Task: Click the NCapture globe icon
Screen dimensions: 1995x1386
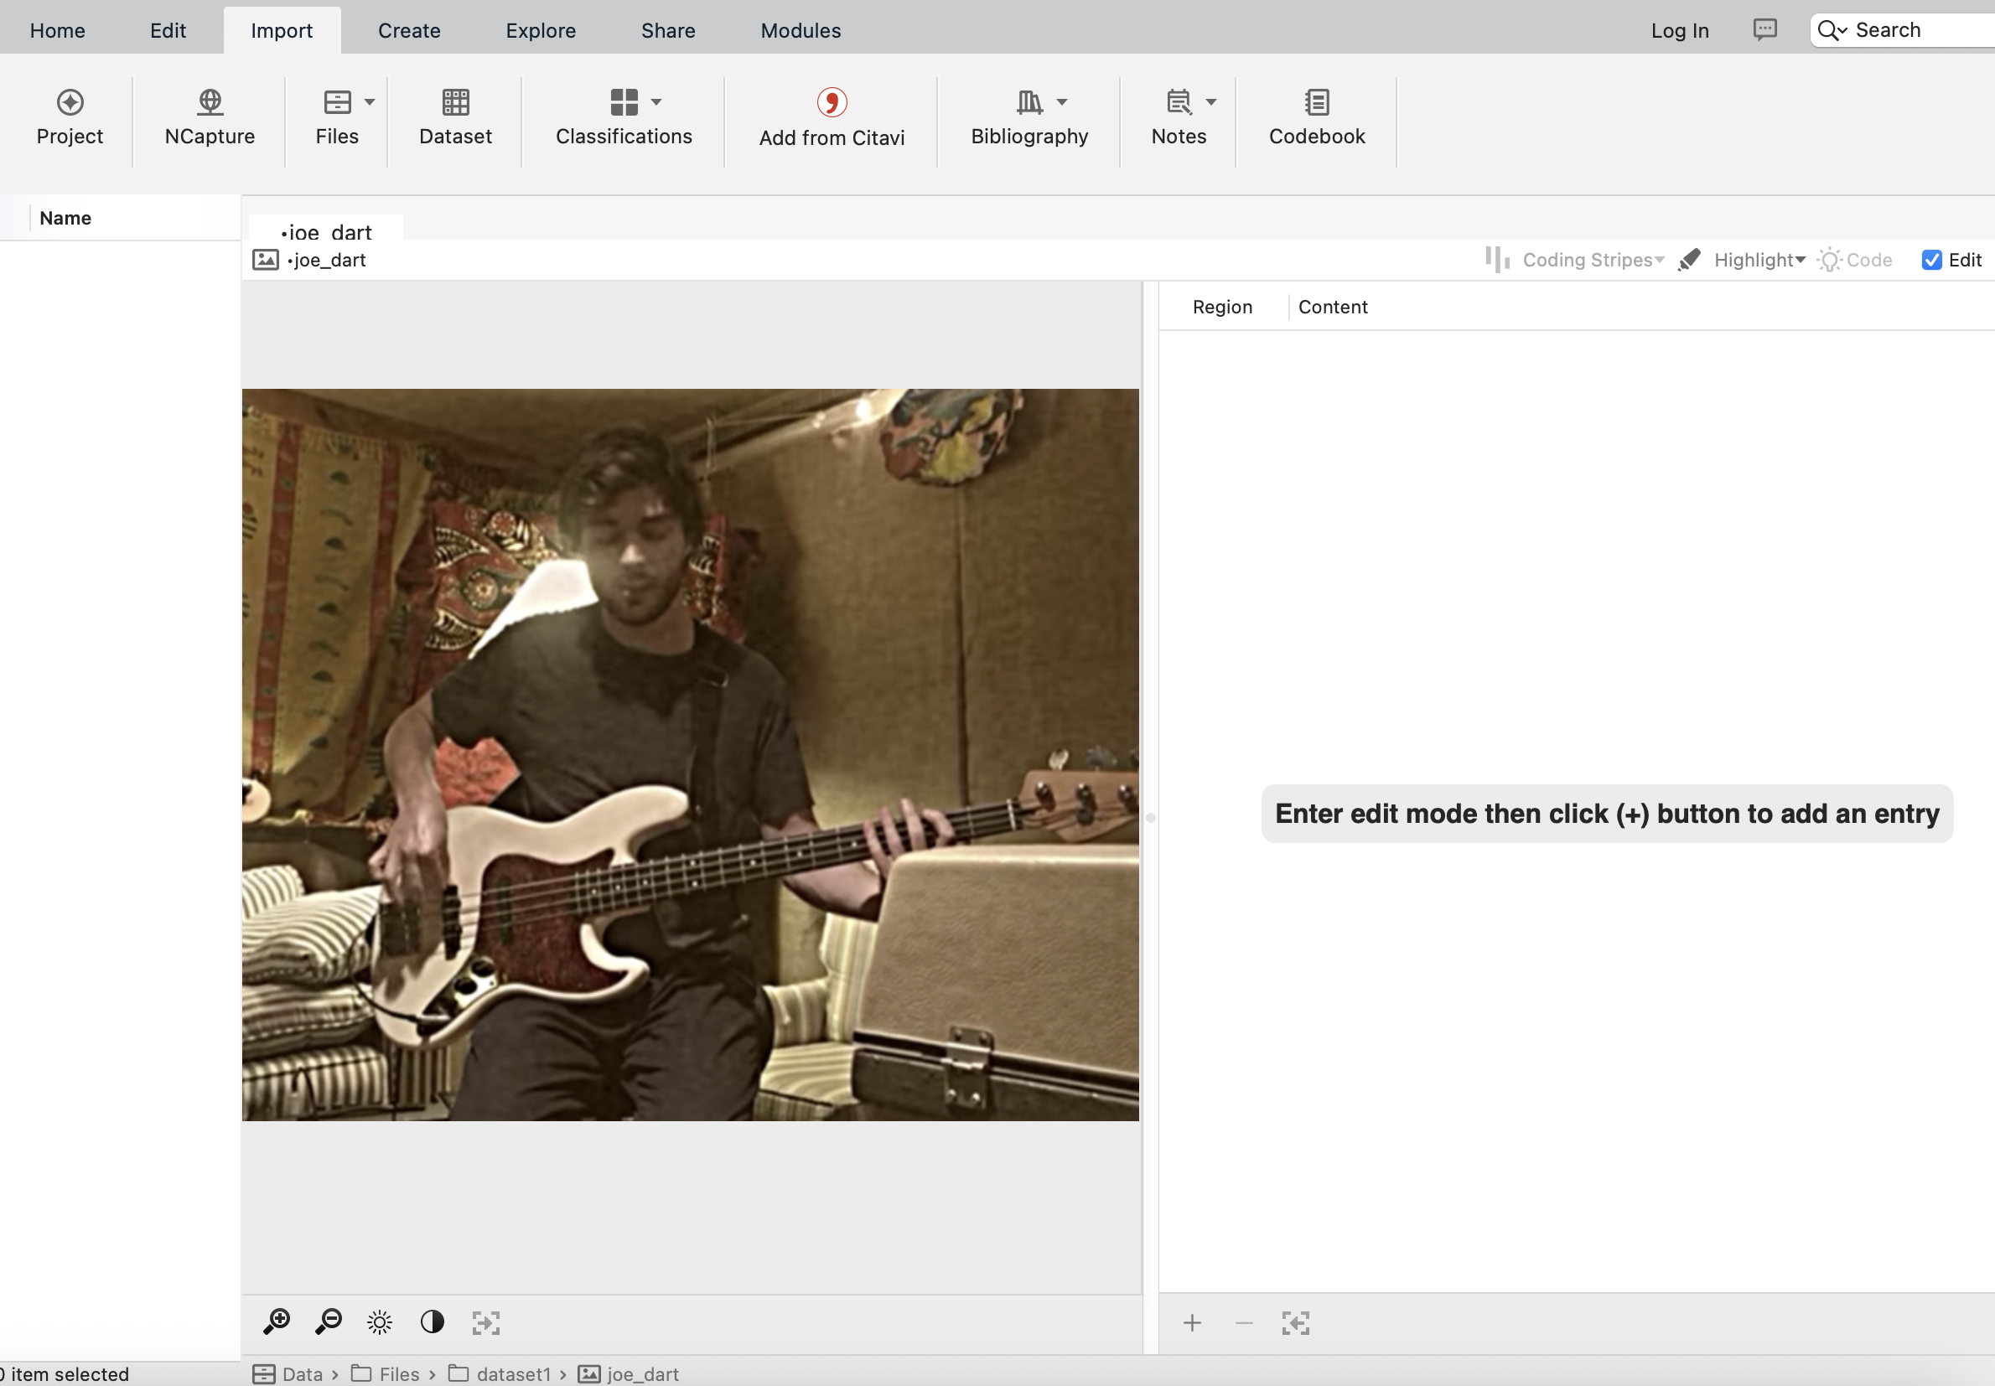Action: coord(210,102)
